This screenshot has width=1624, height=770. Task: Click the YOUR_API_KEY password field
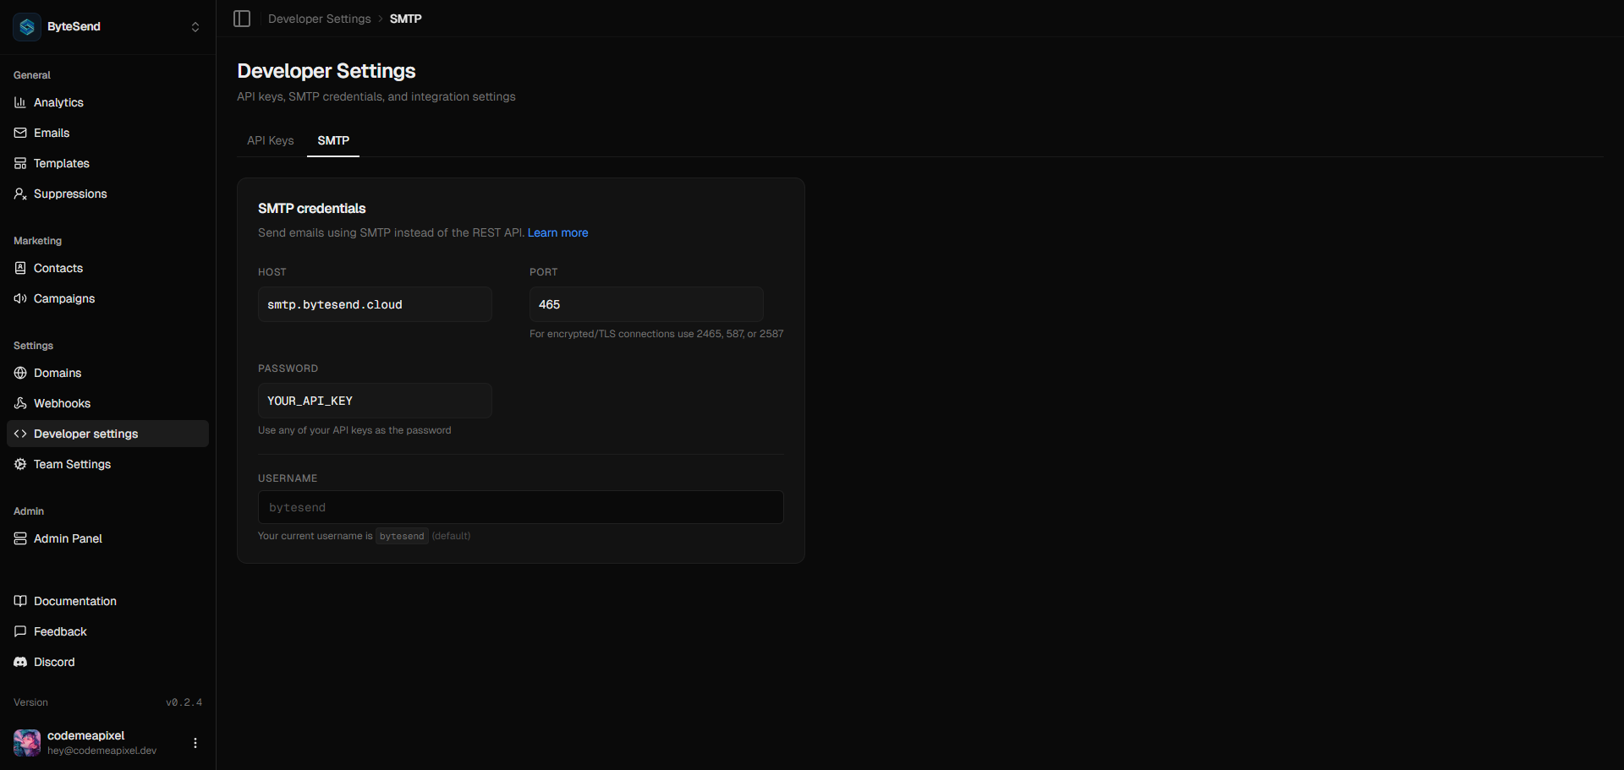coord(375,401)
